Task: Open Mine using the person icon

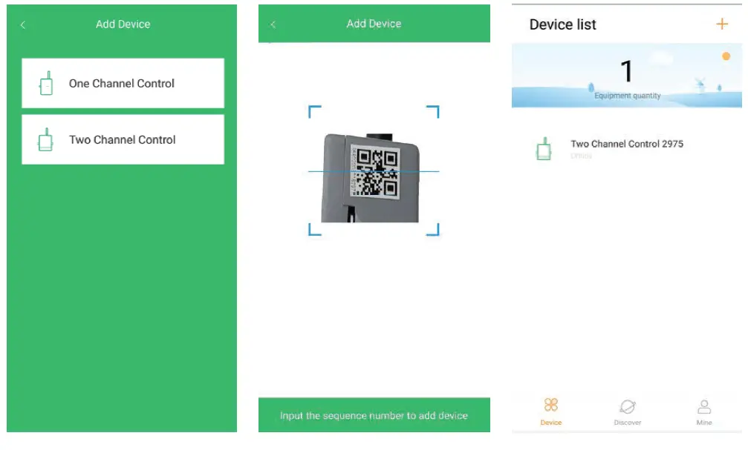Action: point(703,406)
